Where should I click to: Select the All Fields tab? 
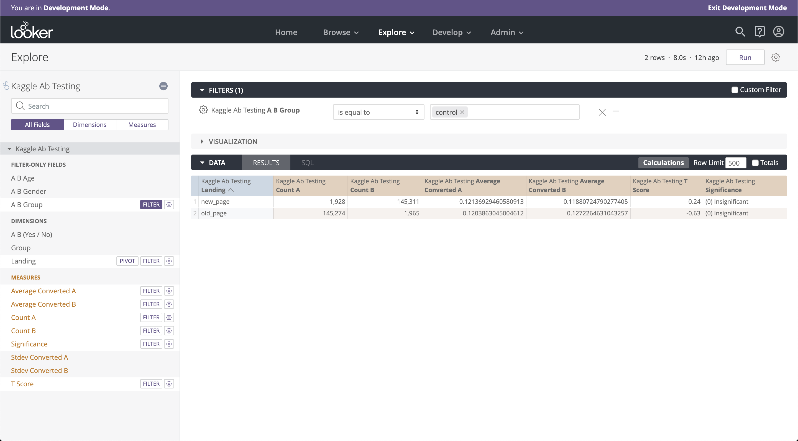37,125
